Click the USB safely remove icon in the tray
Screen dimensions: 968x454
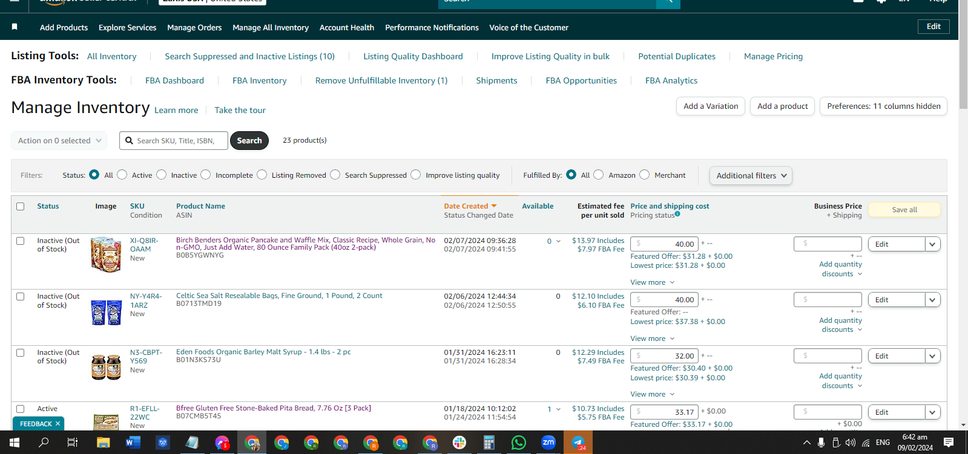tap(836, 443)
